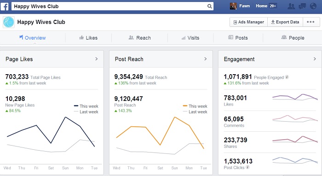Switch to the Overview tab
The height and width of the screenshot is (176, 322).
(33, 38)
